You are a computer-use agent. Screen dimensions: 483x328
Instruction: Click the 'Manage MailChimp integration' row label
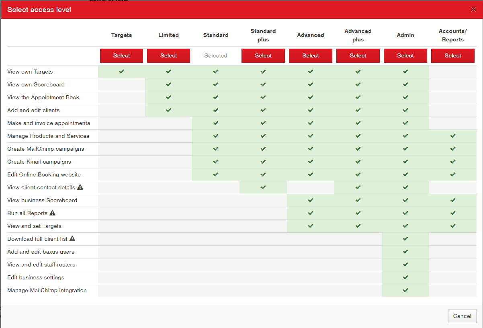click(x=47, y=290)
